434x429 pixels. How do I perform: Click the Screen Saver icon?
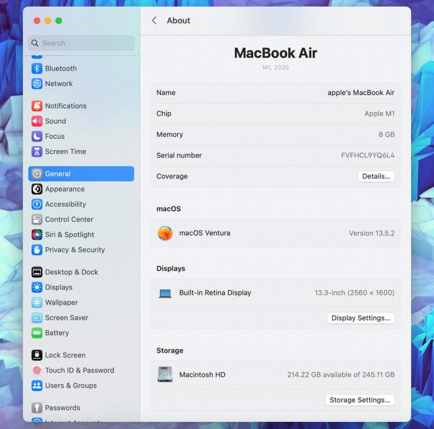37,318
